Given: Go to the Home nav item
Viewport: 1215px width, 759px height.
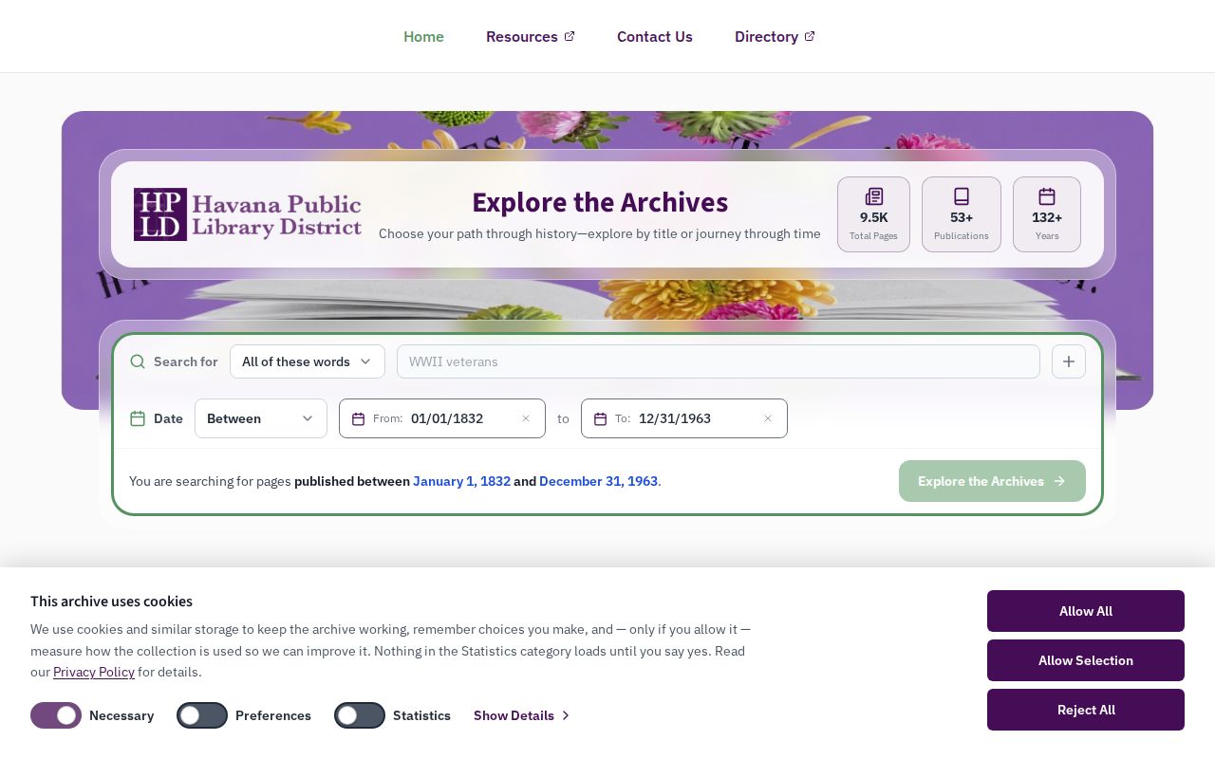Looking at the screenshot, I should coord(423,36).
